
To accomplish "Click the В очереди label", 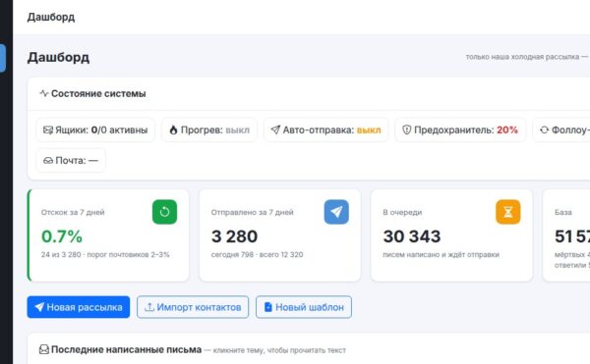I will [402, 212].
